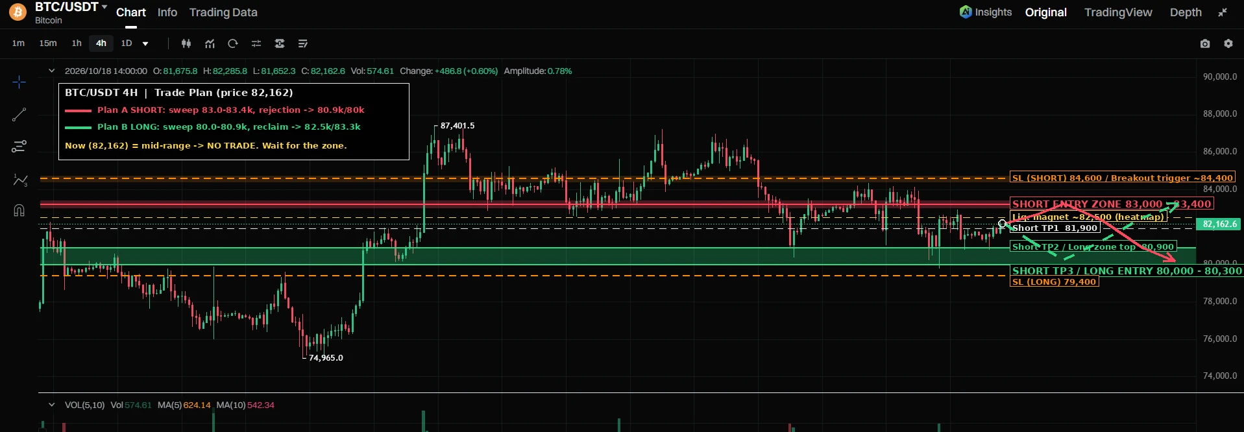Image resolution: width=1244 pixels, height=432 pixels.
Task: Open the chart adjustment sliders icon
Action: (256, 43)
